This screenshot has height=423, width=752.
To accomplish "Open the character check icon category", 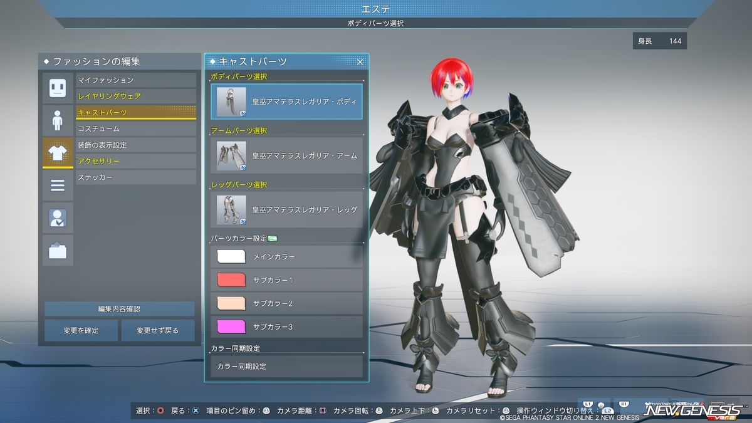I will pyautogui.click(x=58, y=218).
